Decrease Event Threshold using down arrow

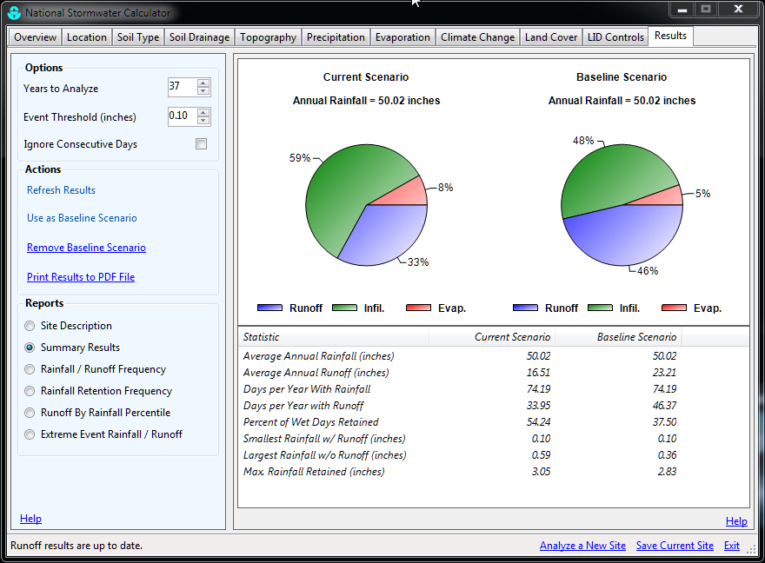203,121
